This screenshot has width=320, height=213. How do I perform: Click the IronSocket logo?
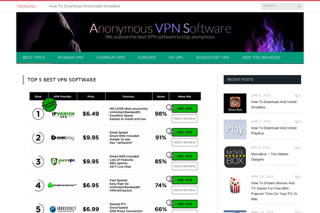62,209
